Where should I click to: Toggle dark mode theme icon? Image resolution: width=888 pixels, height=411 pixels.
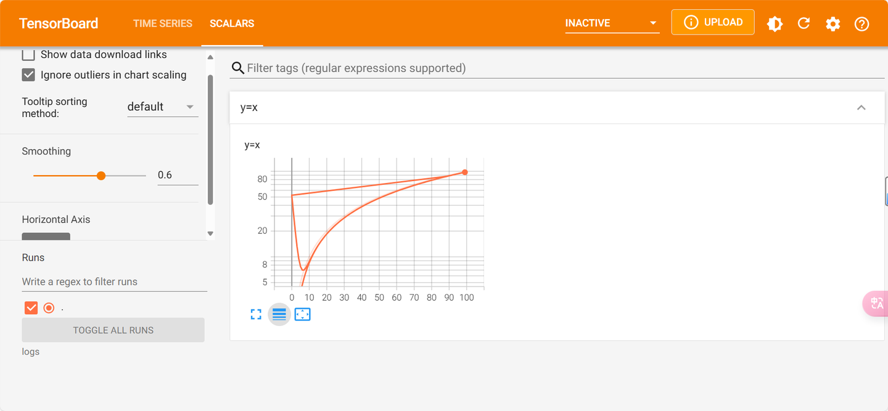(x=775, y=23)
